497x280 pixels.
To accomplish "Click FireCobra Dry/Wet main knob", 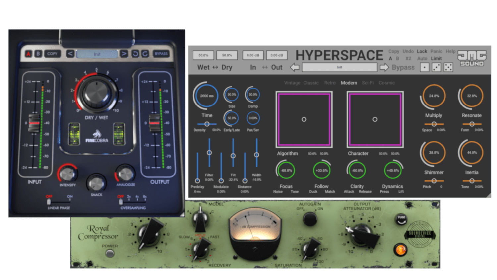I will 97,93.
